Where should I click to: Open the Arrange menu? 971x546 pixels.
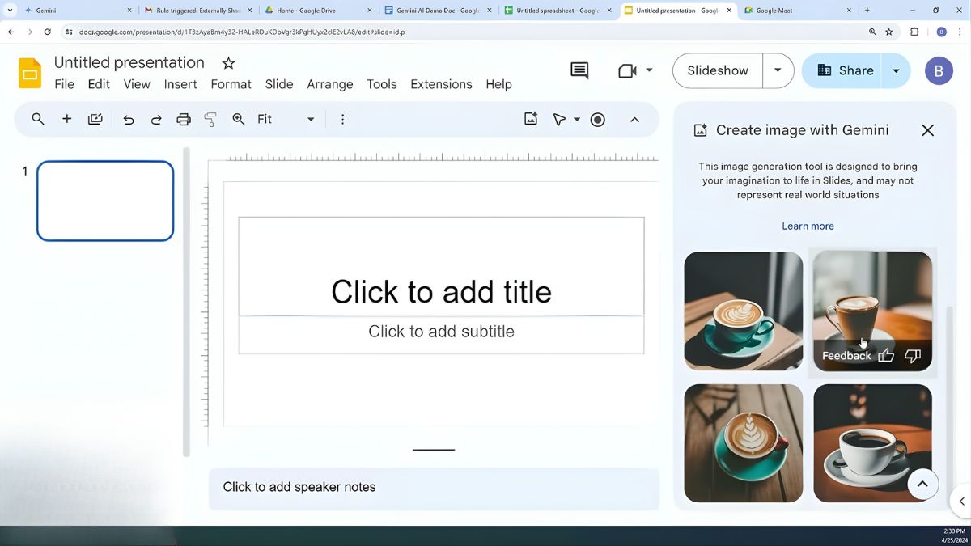(x=329, y=84)
